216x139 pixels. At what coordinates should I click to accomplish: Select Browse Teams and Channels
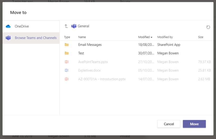(36, 38)
